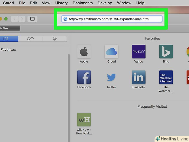Click the sidebar vertical scrollbar
The image size is (189, 142).
69,98
